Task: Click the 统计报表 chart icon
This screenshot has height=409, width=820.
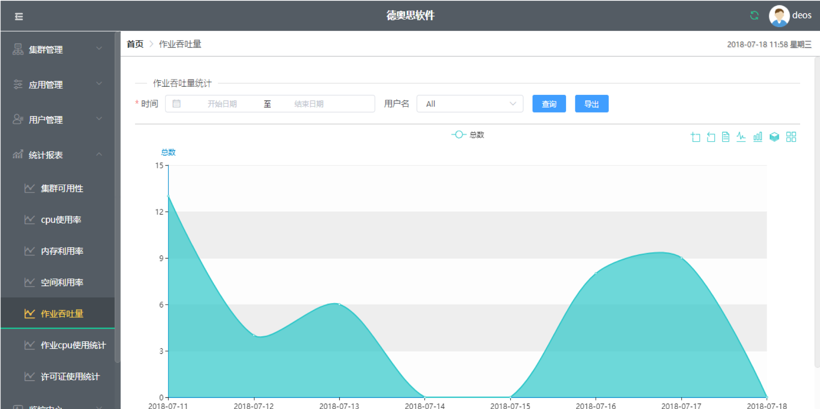Action: click(18, 155)
